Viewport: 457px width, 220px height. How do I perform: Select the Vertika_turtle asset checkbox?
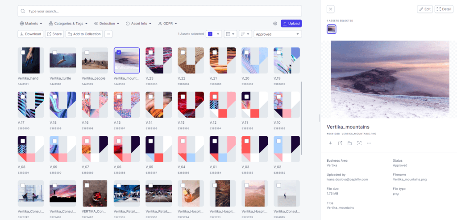54,53
